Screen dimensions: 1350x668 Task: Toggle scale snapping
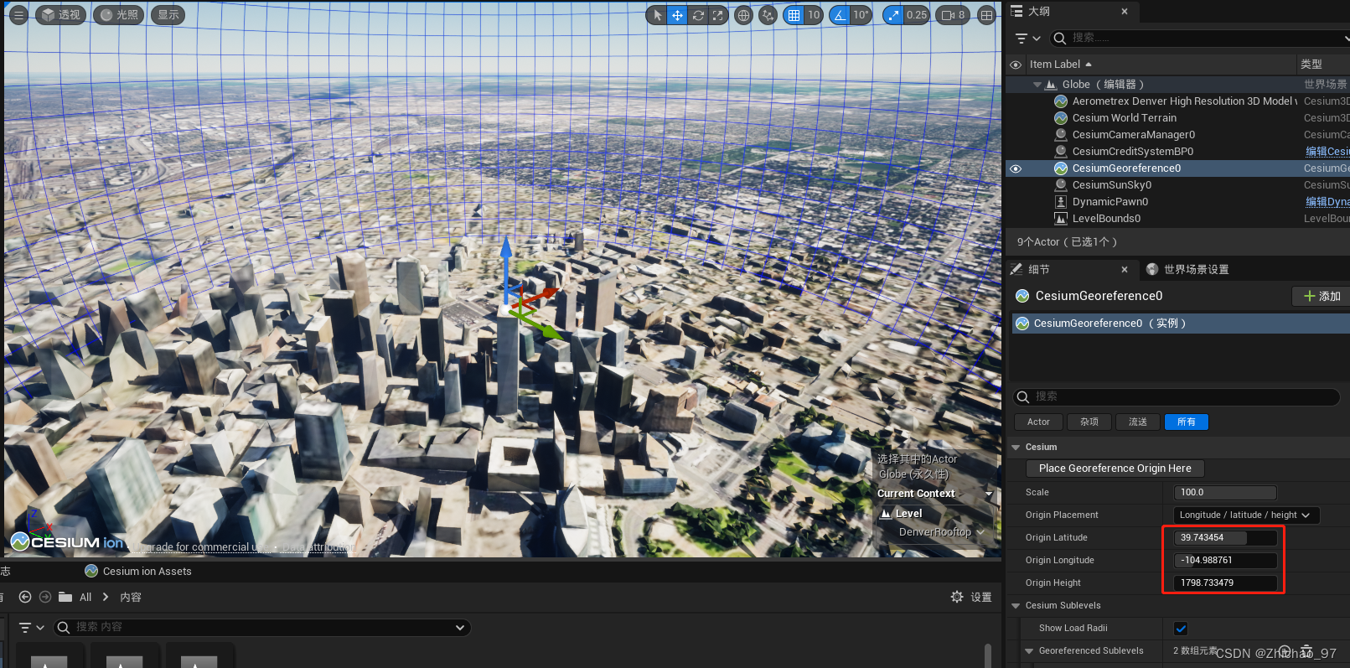coord(893,15)
